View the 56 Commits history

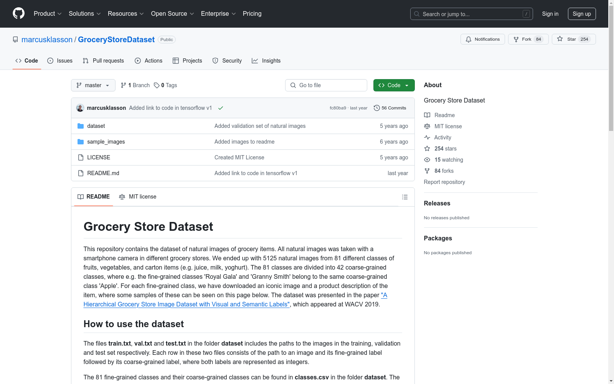coord(390,108)
